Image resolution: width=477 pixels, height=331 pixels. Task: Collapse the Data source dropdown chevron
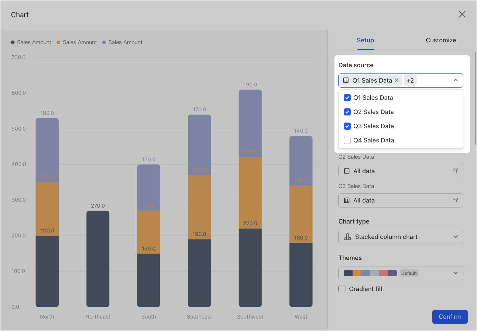tap(456, 80)
